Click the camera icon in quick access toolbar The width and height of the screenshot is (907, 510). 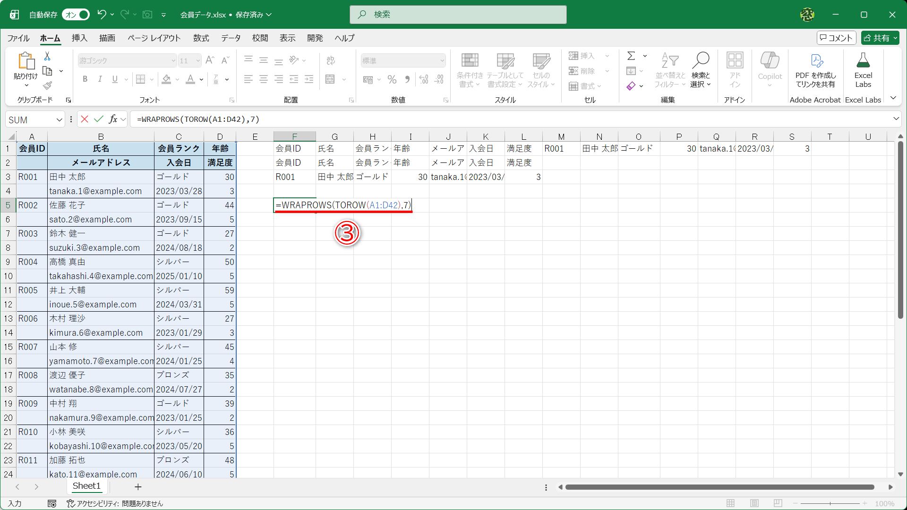tap(147, 15)
